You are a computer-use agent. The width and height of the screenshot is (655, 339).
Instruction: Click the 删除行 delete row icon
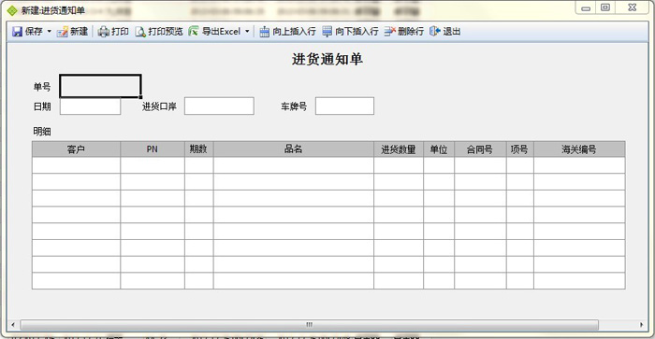click(390, 31)
